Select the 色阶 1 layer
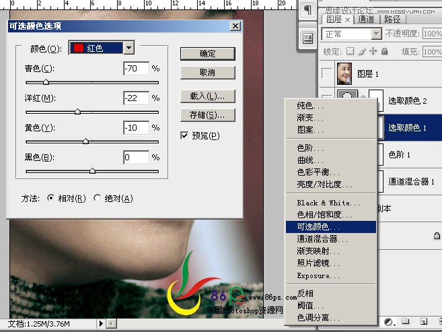 pos(410,154)
